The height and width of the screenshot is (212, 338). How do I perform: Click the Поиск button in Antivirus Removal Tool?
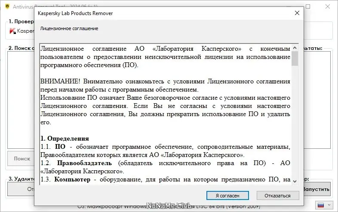22,159
